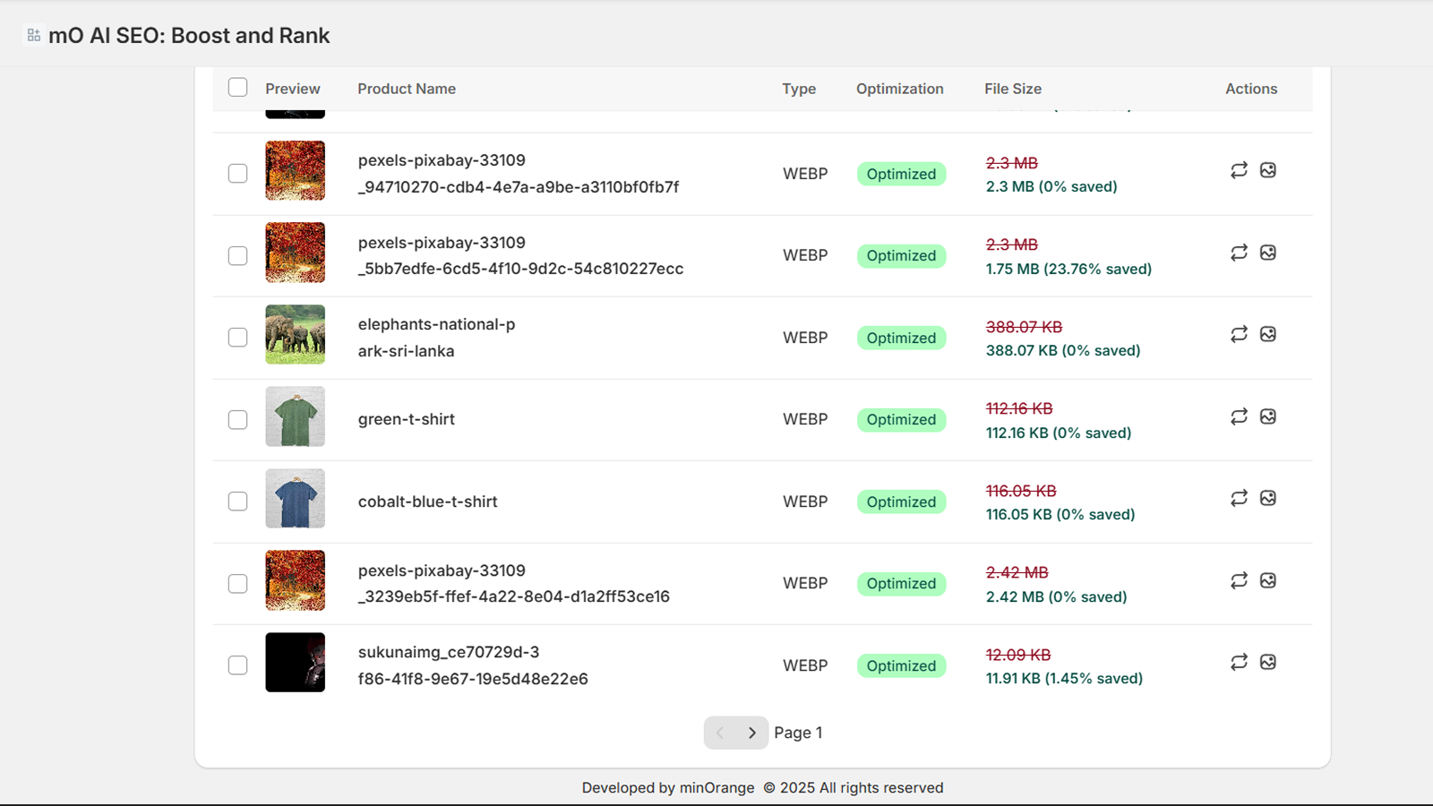
Task: Click the mO app logo icon
Action: pos(33,34)
